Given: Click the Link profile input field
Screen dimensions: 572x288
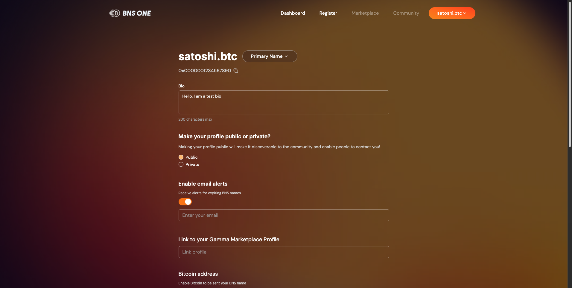Looking at the screenshot, I should point(284,252).
